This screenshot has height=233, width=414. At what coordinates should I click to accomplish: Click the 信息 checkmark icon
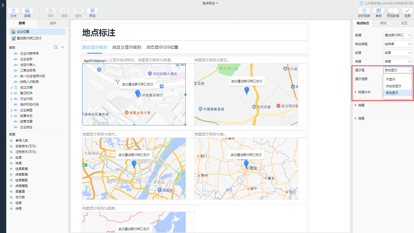tap(407, 11)
